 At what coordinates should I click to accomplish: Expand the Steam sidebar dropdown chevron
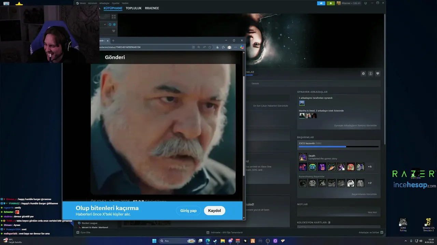point(105,24)
